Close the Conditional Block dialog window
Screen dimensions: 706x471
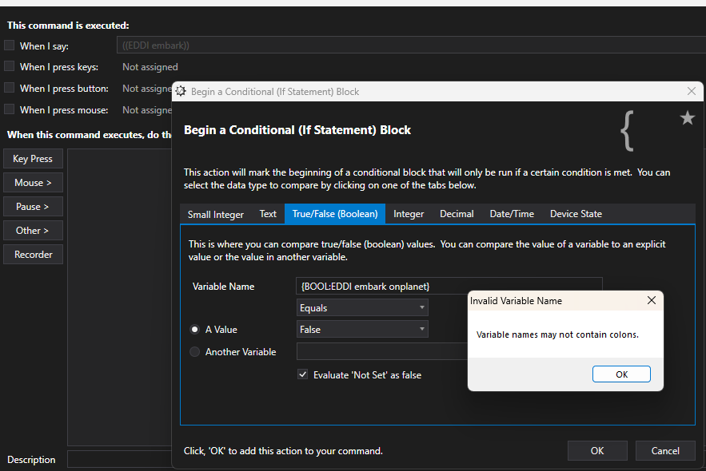pyautogui.click(x=692, y=91)
